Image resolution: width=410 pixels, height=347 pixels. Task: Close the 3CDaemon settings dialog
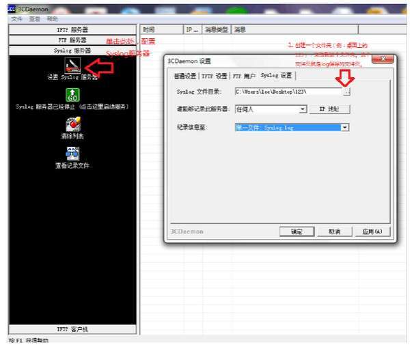point(383,59)
